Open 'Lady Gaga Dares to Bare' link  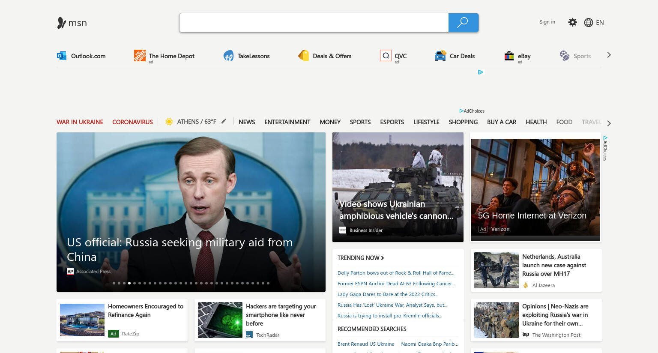coord(388,294)
